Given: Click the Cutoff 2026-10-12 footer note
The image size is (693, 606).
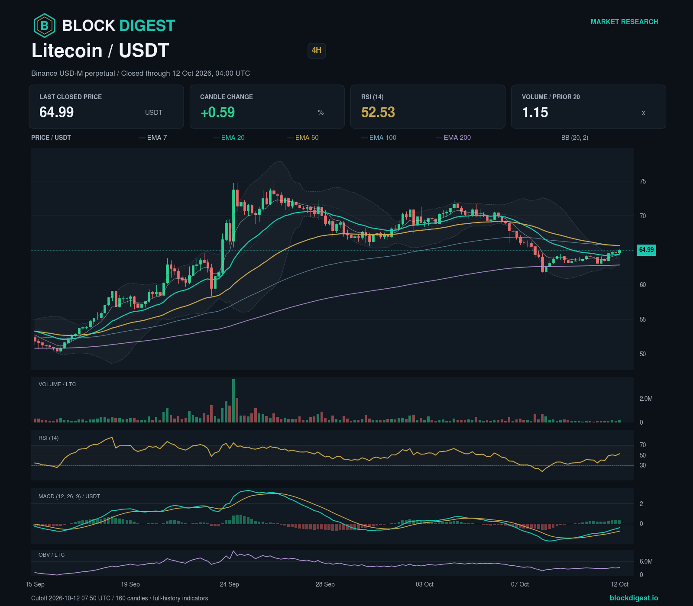Looking at the screenshot, I should (120, 598).
